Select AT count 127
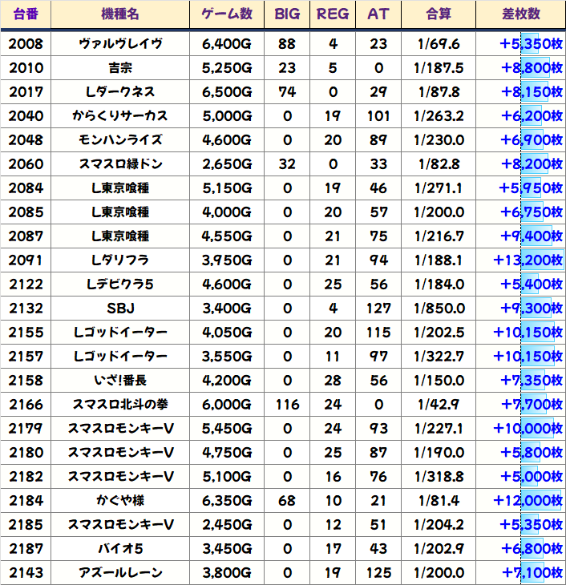Image resolution: width=566 pixels, height=585 pixels. coord(378,309)
